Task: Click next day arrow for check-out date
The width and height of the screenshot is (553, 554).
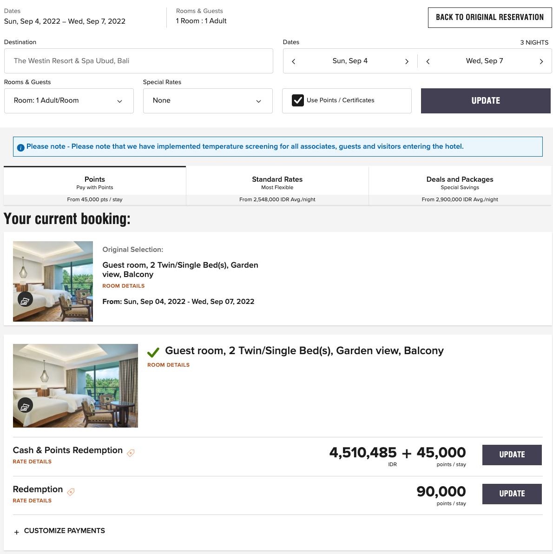Action: click(x=541, y=61)
